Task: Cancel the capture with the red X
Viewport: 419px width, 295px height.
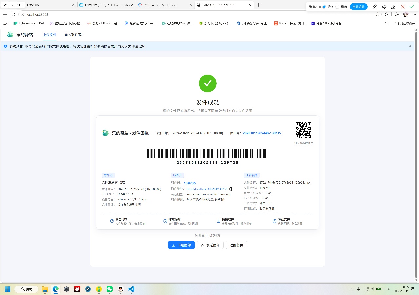Action: click(x=403, y=7)
